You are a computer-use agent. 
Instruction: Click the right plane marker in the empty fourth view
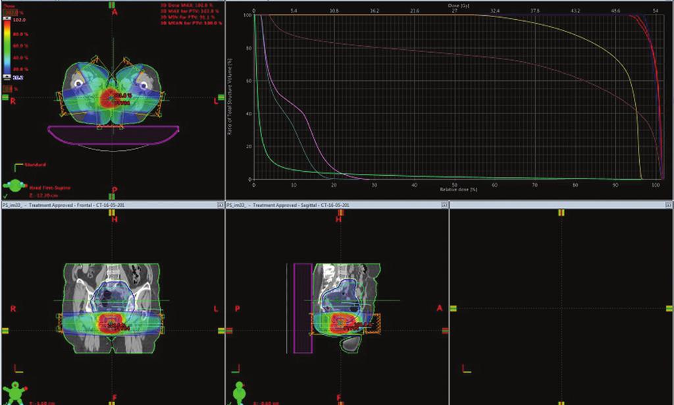(x=669, y=308)
